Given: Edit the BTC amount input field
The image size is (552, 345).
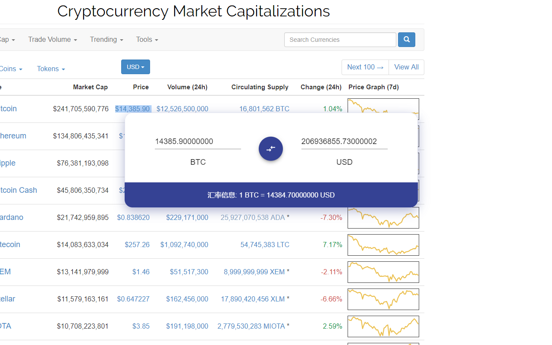Looking at the screenshot, I should pyautogui.click(x=198, y=141).
